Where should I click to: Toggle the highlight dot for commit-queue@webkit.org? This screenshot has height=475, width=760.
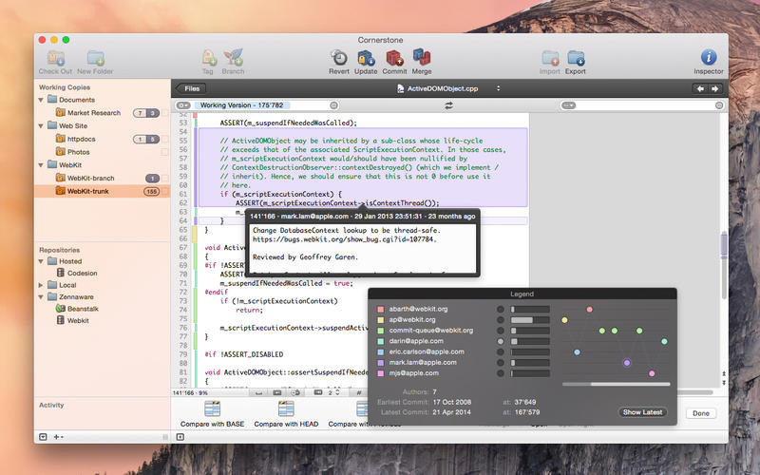tap(501, 331)
